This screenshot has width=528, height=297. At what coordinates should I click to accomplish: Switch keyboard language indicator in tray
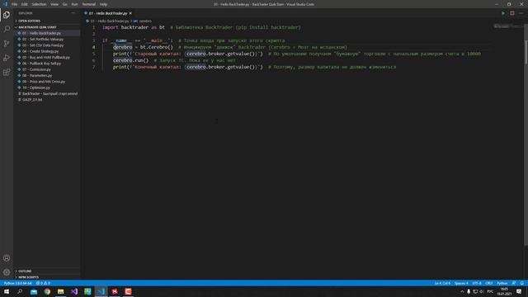[x=490, y=291]
